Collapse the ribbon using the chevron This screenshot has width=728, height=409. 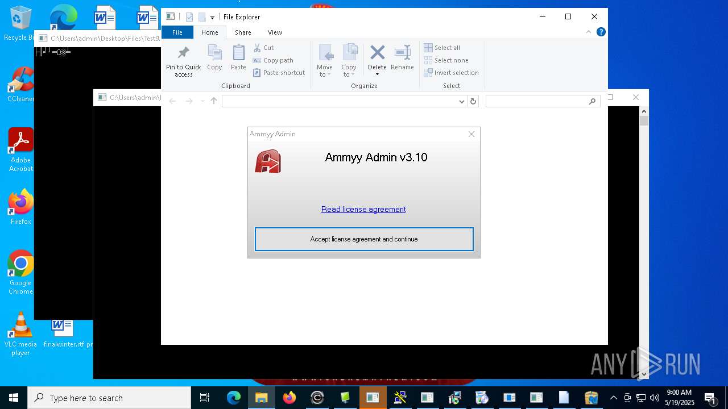[589, 32]
